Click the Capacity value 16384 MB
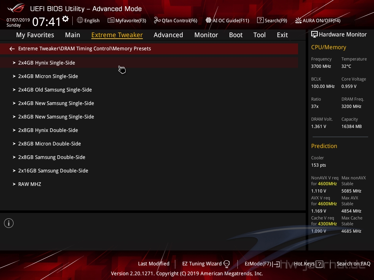The width and height of the screenshot is (374, 280). pyautogui.click(x=351, y=127)
